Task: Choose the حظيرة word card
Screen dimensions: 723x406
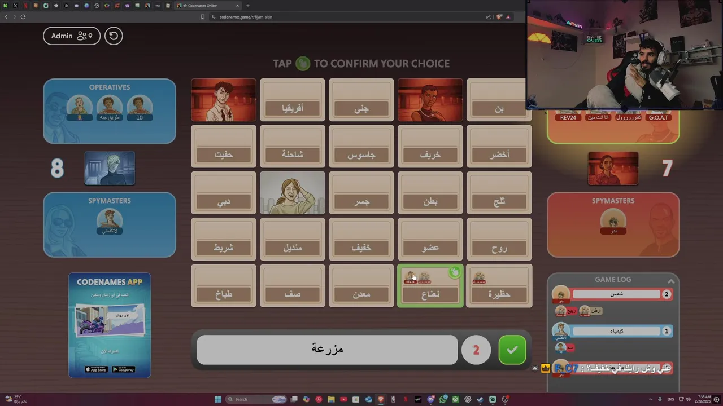Action: [499, 286]
